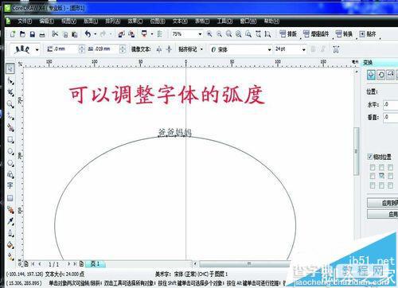Click the Open file icon

pos(22,34)
